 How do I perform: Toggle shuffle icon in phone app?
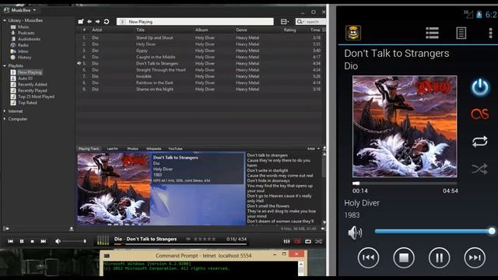tap(479, 169)
